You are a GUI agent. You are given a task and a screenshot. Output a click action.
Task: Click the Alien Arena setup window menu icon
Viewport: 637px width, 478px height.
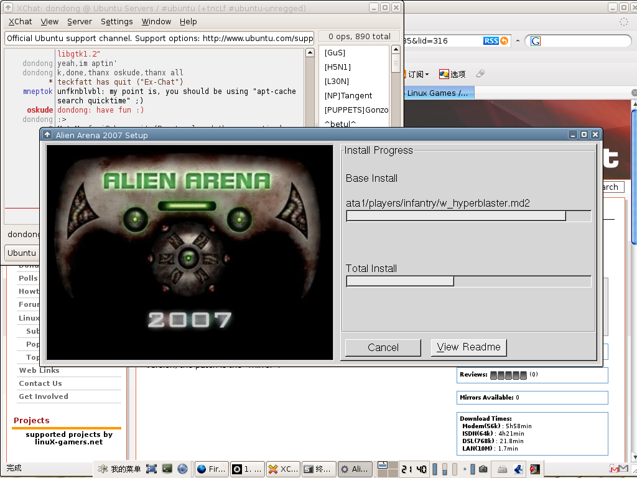tap(47, 134)
